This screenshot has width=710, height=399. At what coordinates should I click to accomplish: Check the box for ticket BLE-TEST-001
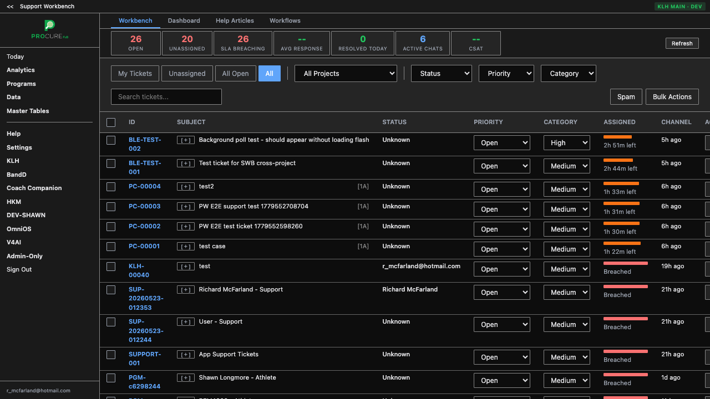point(111,163)
